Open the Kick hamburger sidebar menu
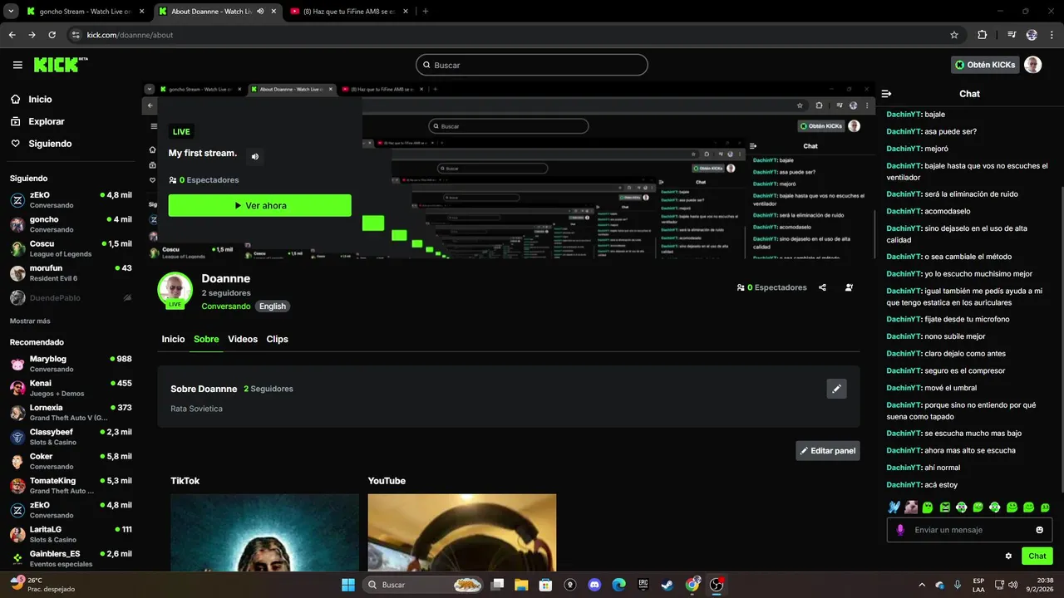The height and width of the screenshot is (598, 1064). [x=17, y=65]
